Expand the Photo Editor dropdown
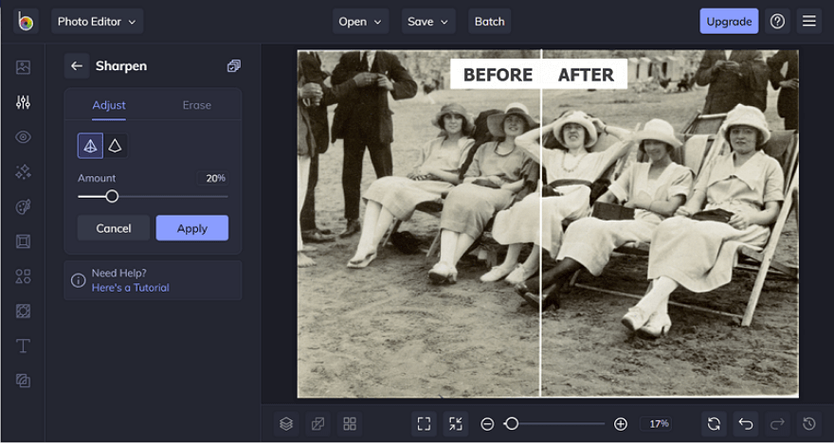This screenshot has width=834, height=443. click(98, 21)
